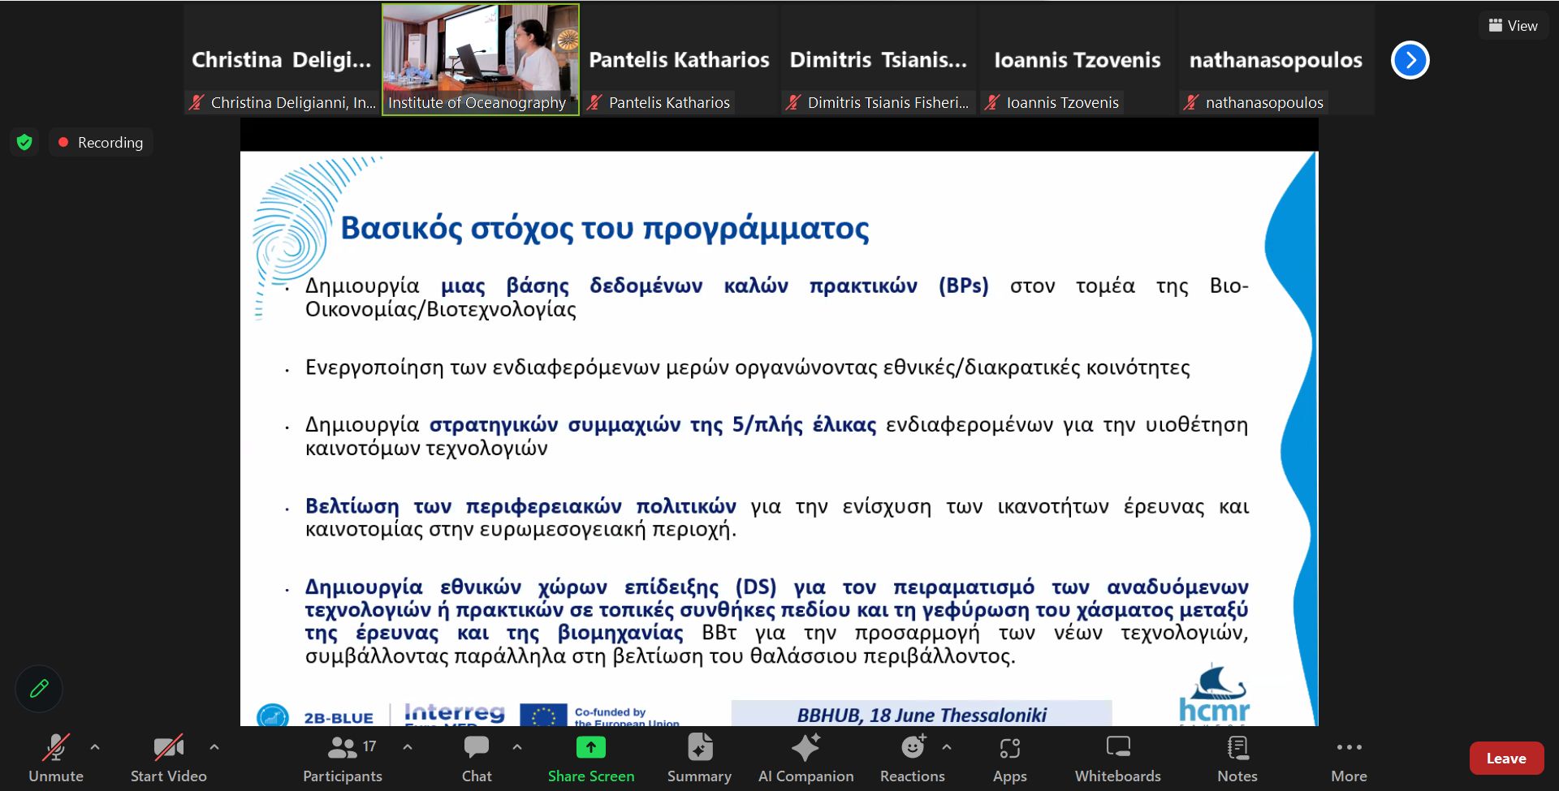Open the Participants panel

point(343,758)
